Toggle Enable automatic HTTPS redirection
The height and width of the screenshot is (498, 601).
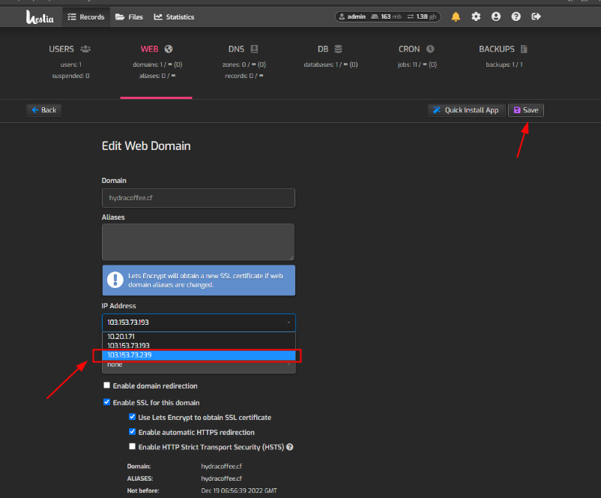pos(132,432)
